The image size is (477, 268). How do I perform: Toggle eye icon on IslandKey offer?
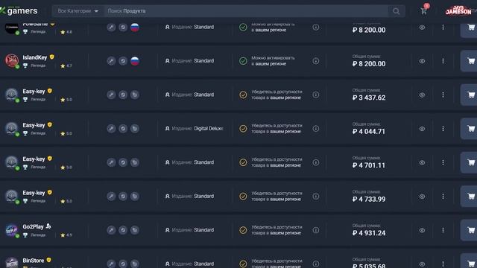[x=422, y=61]
